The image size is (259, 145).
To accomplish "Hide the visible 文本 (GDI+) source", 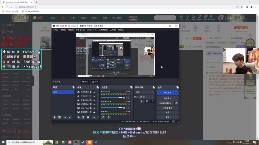I will (91, 100).
